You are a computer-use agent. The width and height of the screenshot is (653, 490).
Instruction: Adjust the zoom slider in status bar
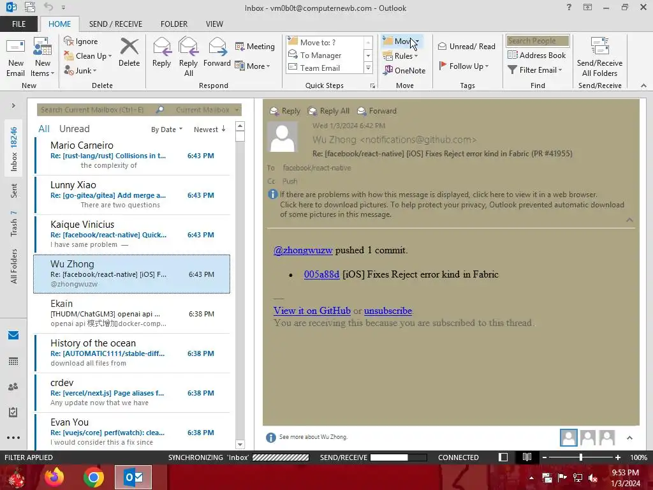(580, 457)
